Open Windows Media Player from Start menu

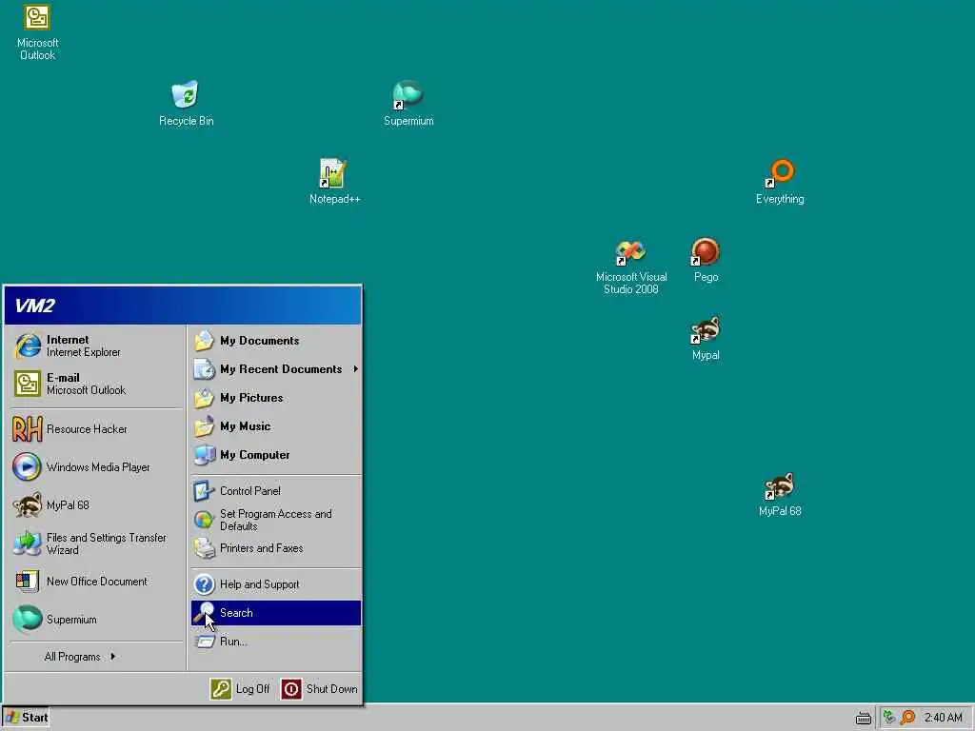[x=96, y=466]
